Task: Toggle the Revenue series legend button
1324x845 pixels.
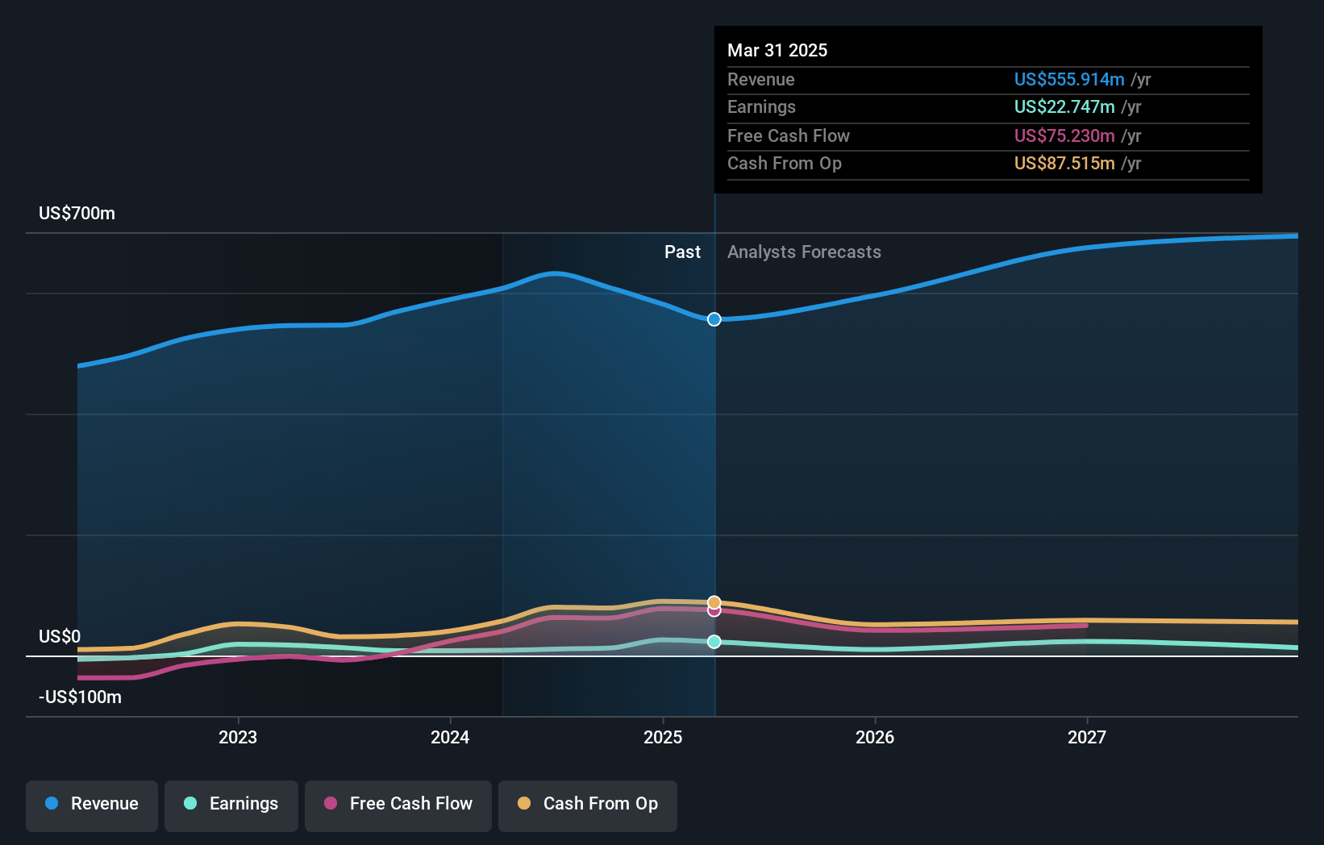Action: (x=92, y=805)
